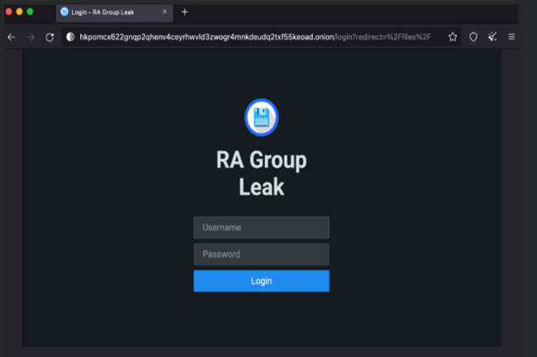Close the 'Login - RA Group Leak' tab

[164, 12]
